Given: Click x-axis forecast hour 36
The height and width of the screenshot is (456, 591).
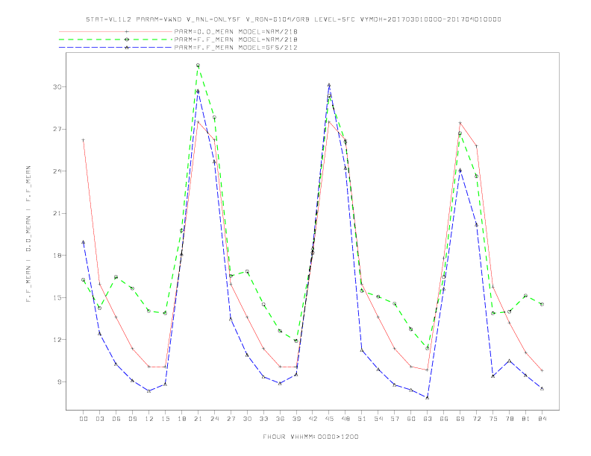Looking at the screenshot, I should click(x=280, y=419).
